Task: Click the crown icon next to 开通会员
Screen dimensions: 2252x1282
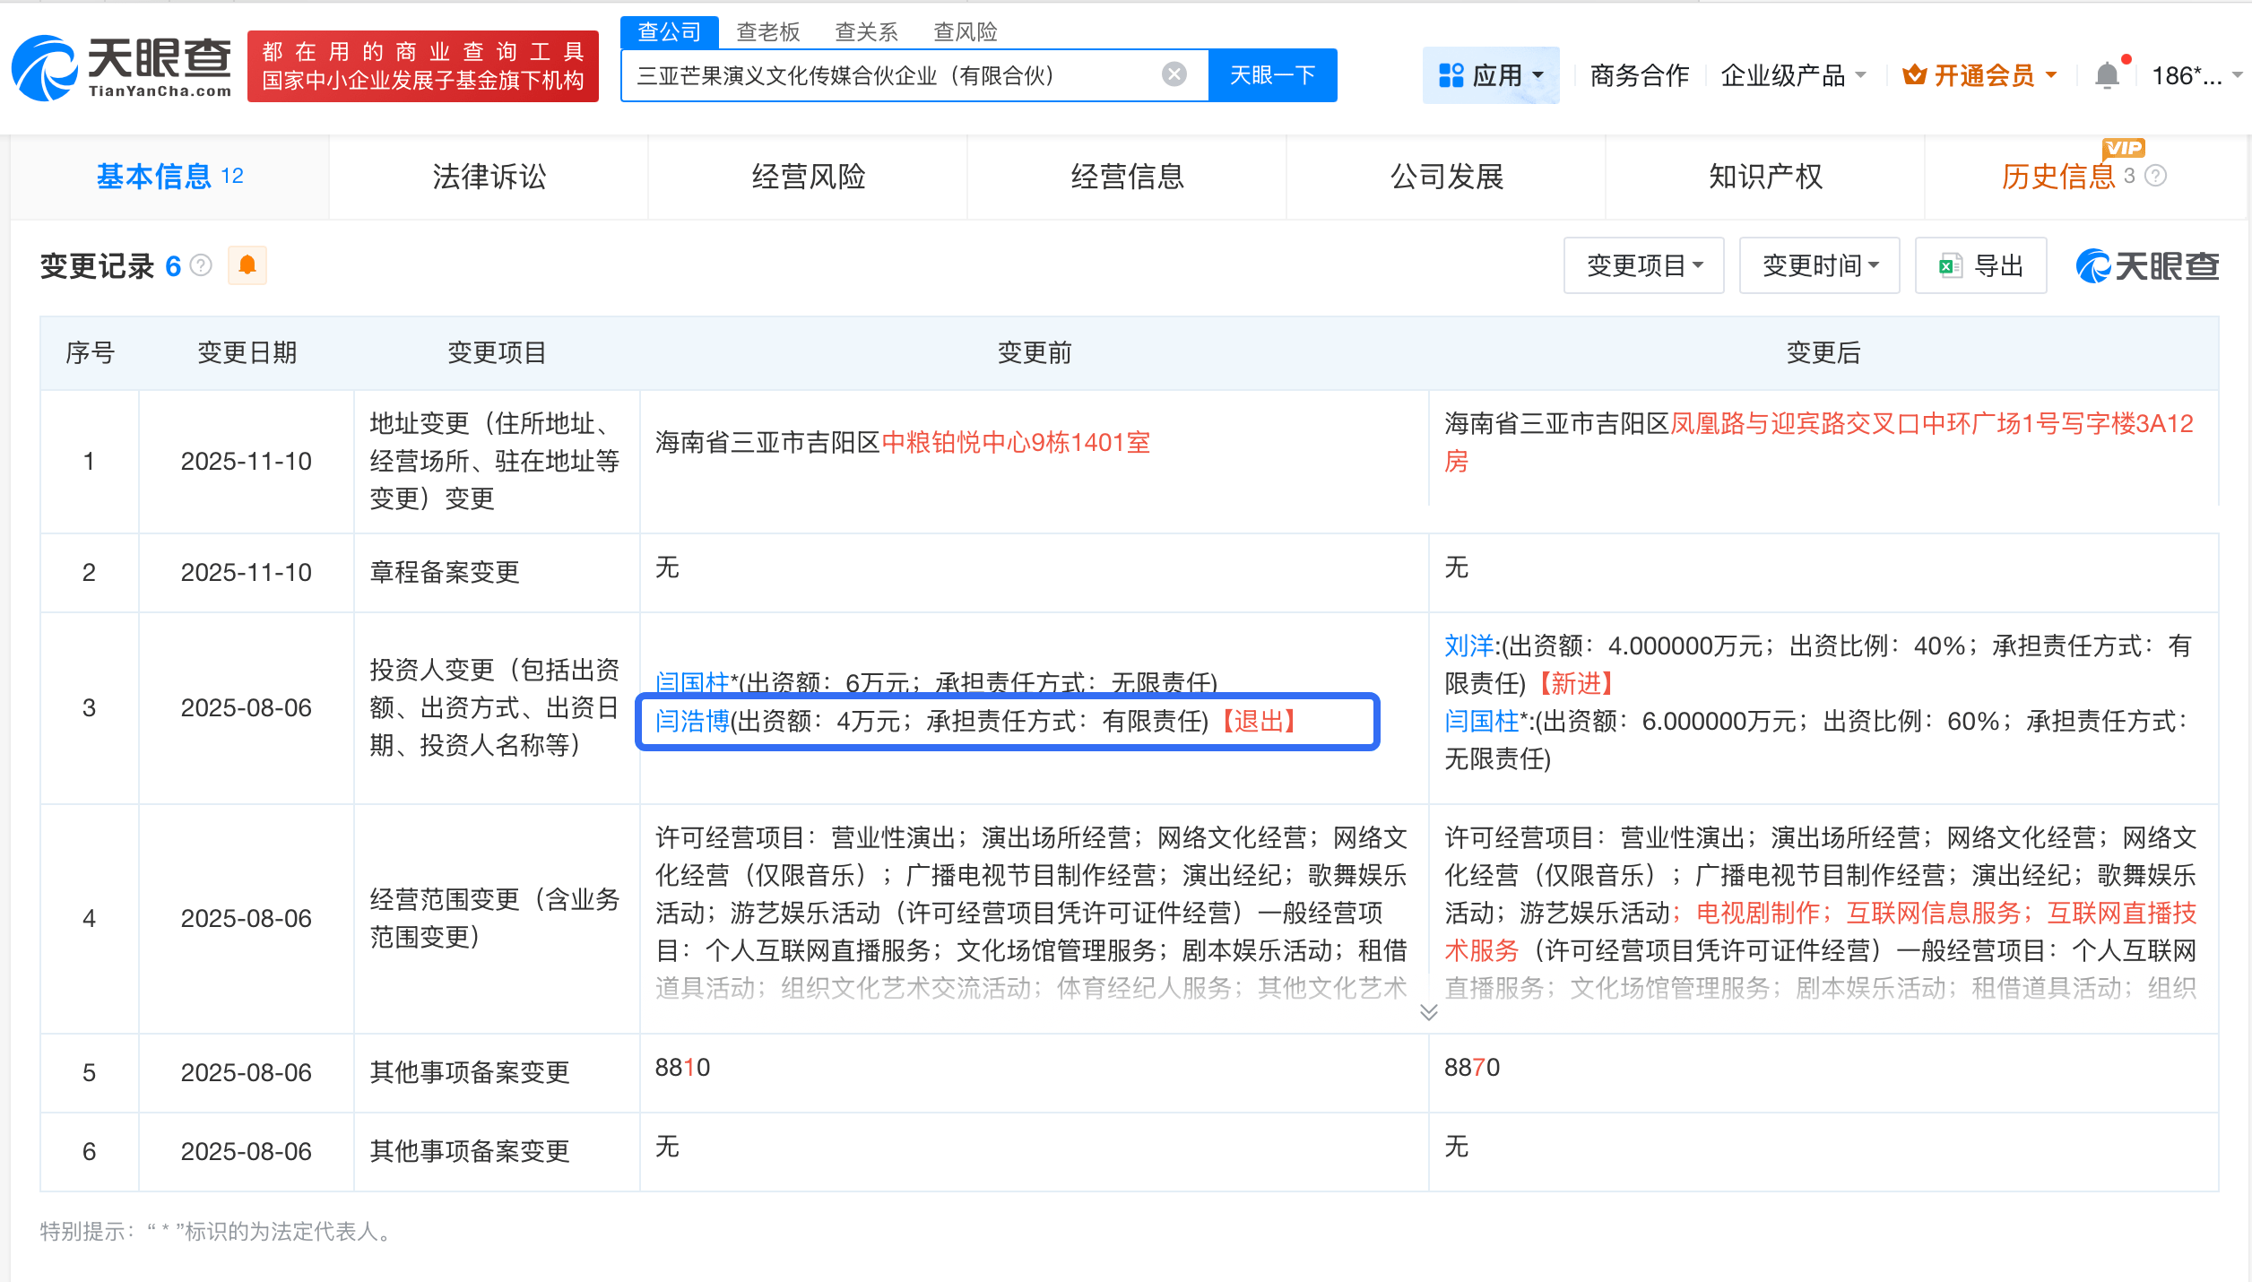Action: pyautogui.click(x=1915, y=75)
